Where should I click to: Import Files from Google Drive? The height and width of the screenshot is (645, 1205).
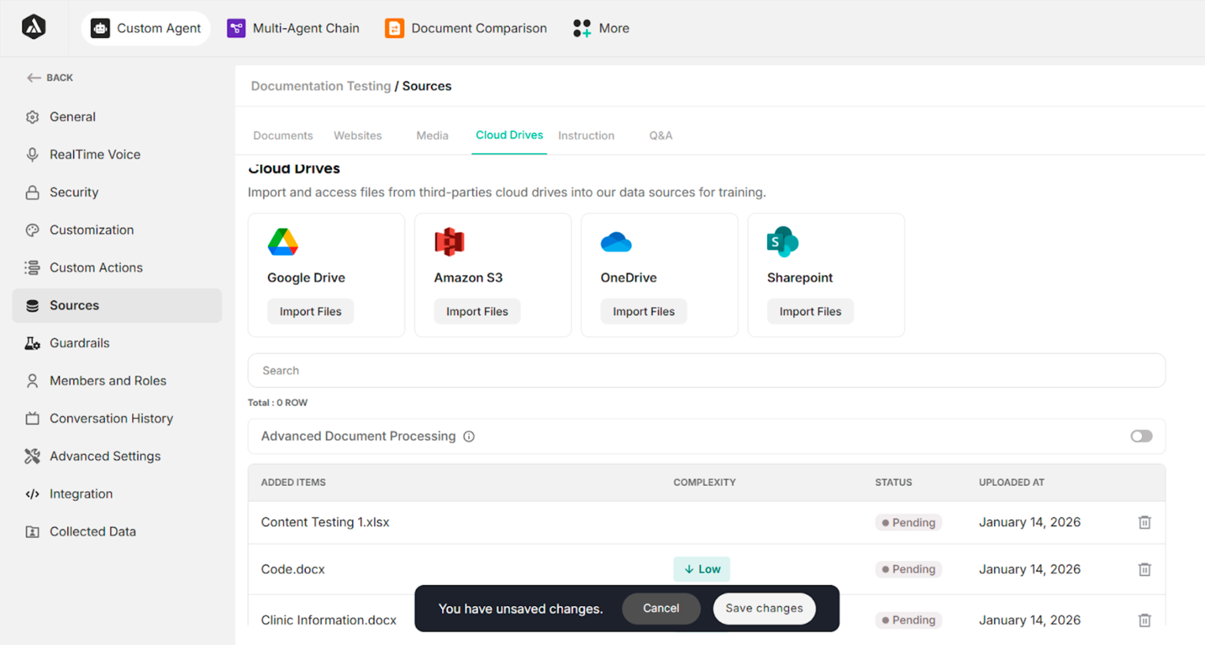point(311,311)
